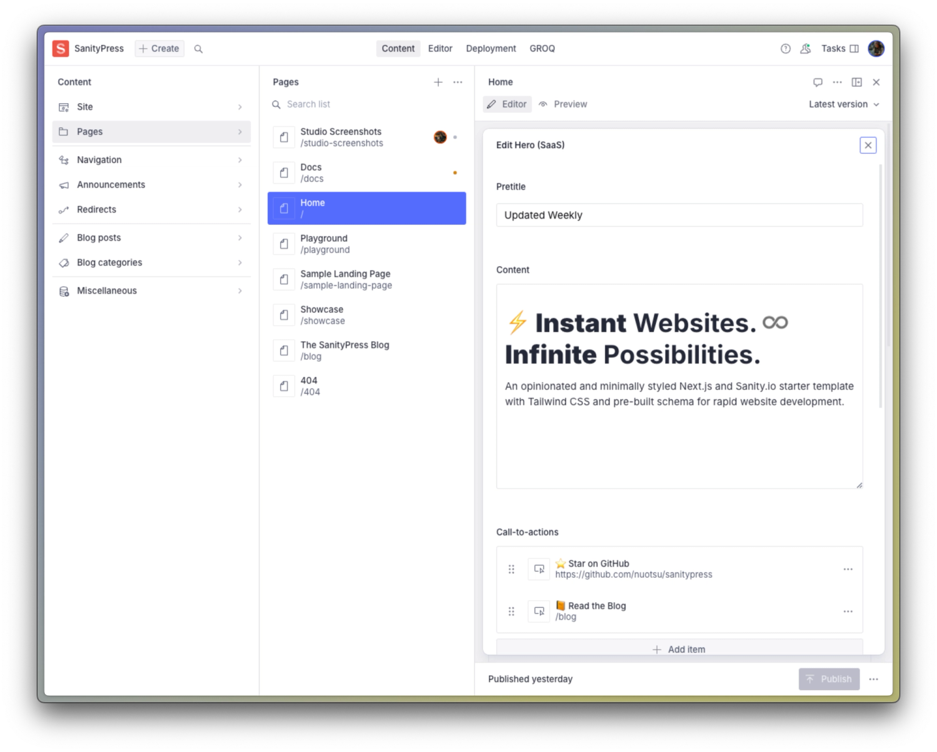Screen dimensions: 937x752
Task: Open the 404 page
Action: (367, 387)
